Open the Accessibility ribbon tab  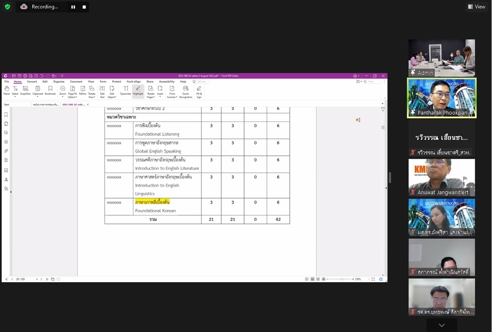tap(167, 82)
